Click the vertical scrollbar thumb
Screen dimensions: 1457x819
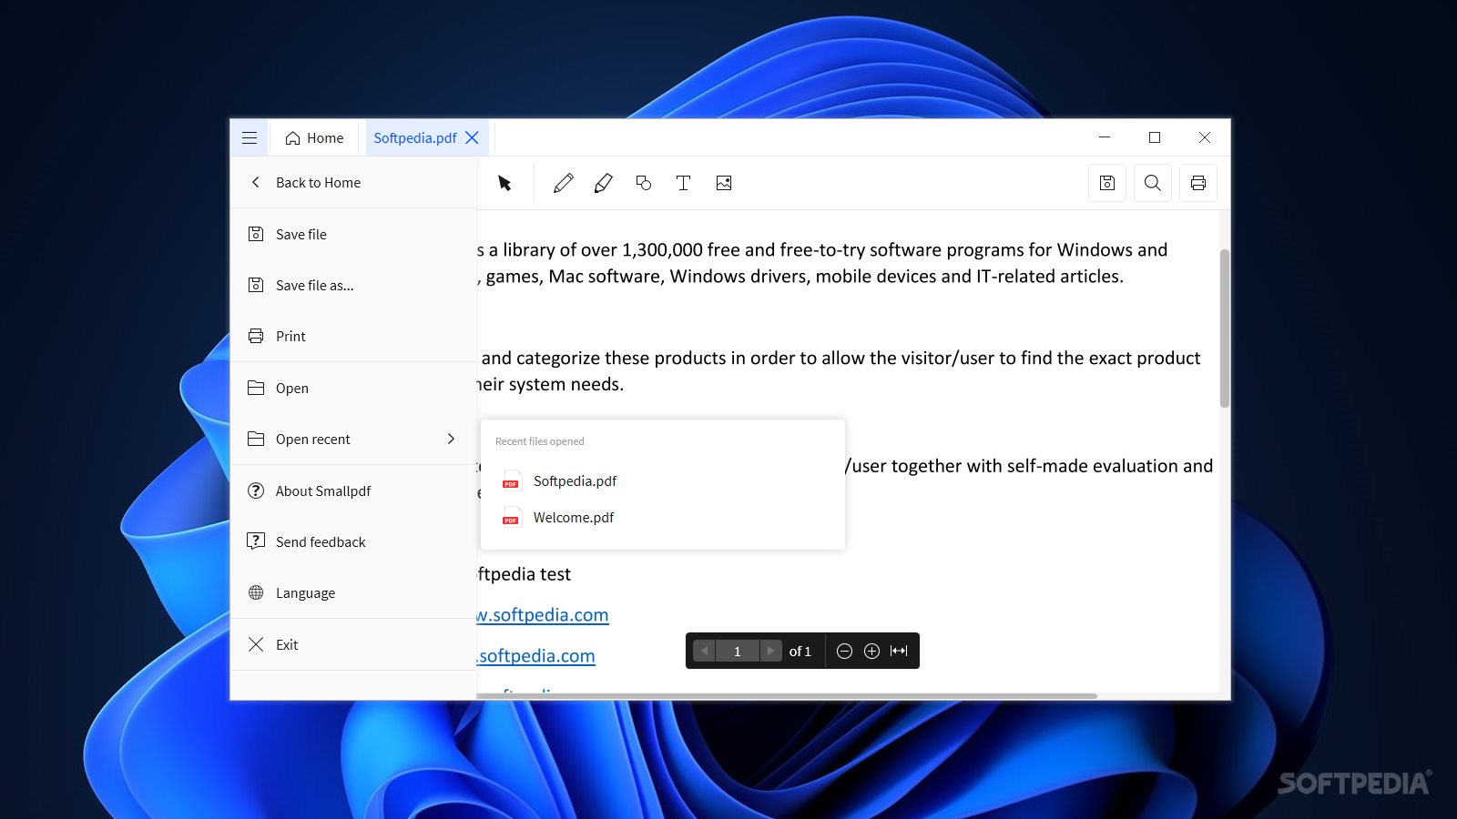[x=1225, y=328]
